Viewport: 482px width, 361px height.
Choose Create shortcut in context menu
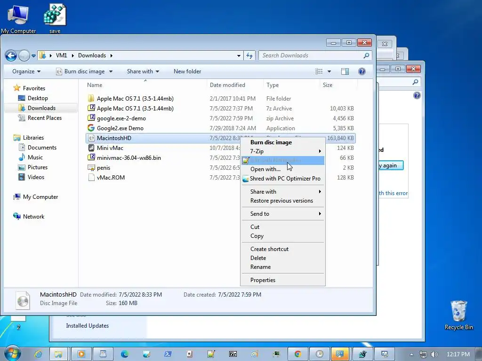282,249
